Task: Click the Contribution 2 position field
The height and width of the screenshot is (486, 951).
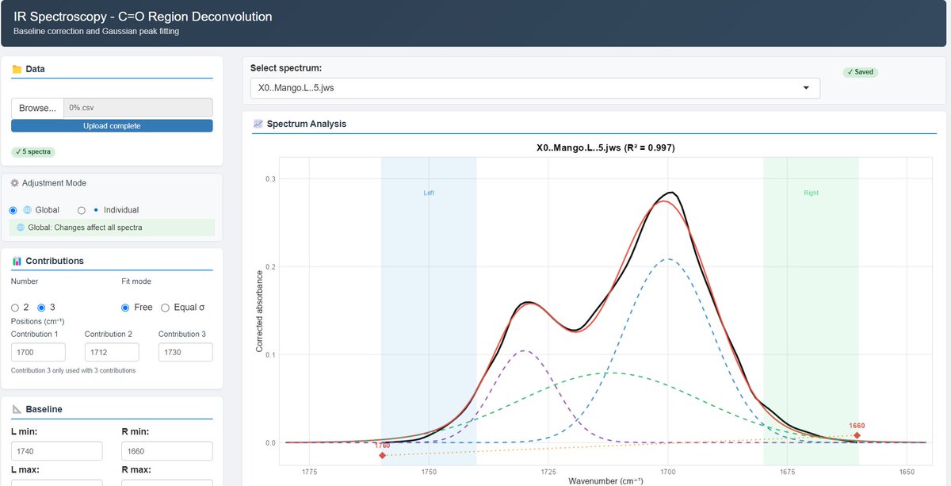Action: click(x=112, y=353)
